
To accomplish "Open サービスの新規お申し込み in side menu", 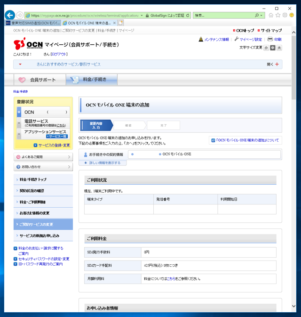I will (x=43, y=236).
